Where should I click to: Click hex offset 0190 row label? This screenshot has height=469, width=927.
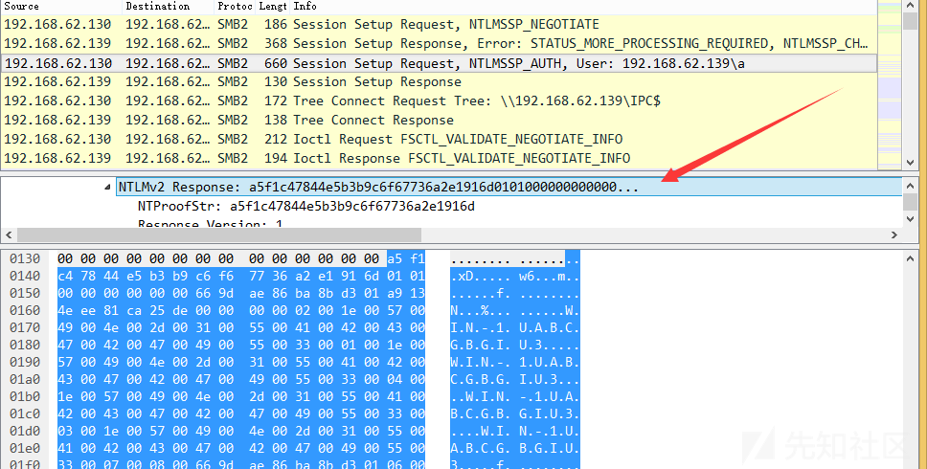click(x=25, y=362)
